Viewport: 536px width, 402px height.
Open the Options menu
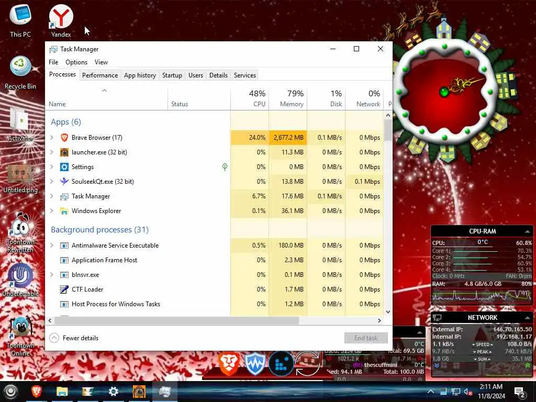(x=76, y=62)
